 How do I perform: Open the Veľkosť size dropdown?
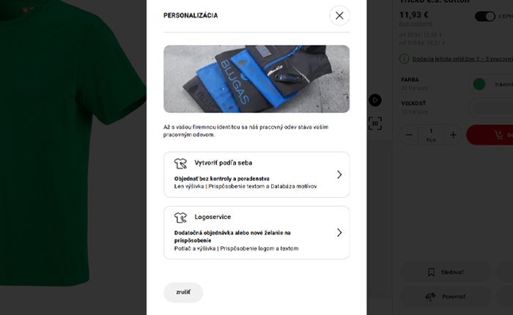coord(491,107)
